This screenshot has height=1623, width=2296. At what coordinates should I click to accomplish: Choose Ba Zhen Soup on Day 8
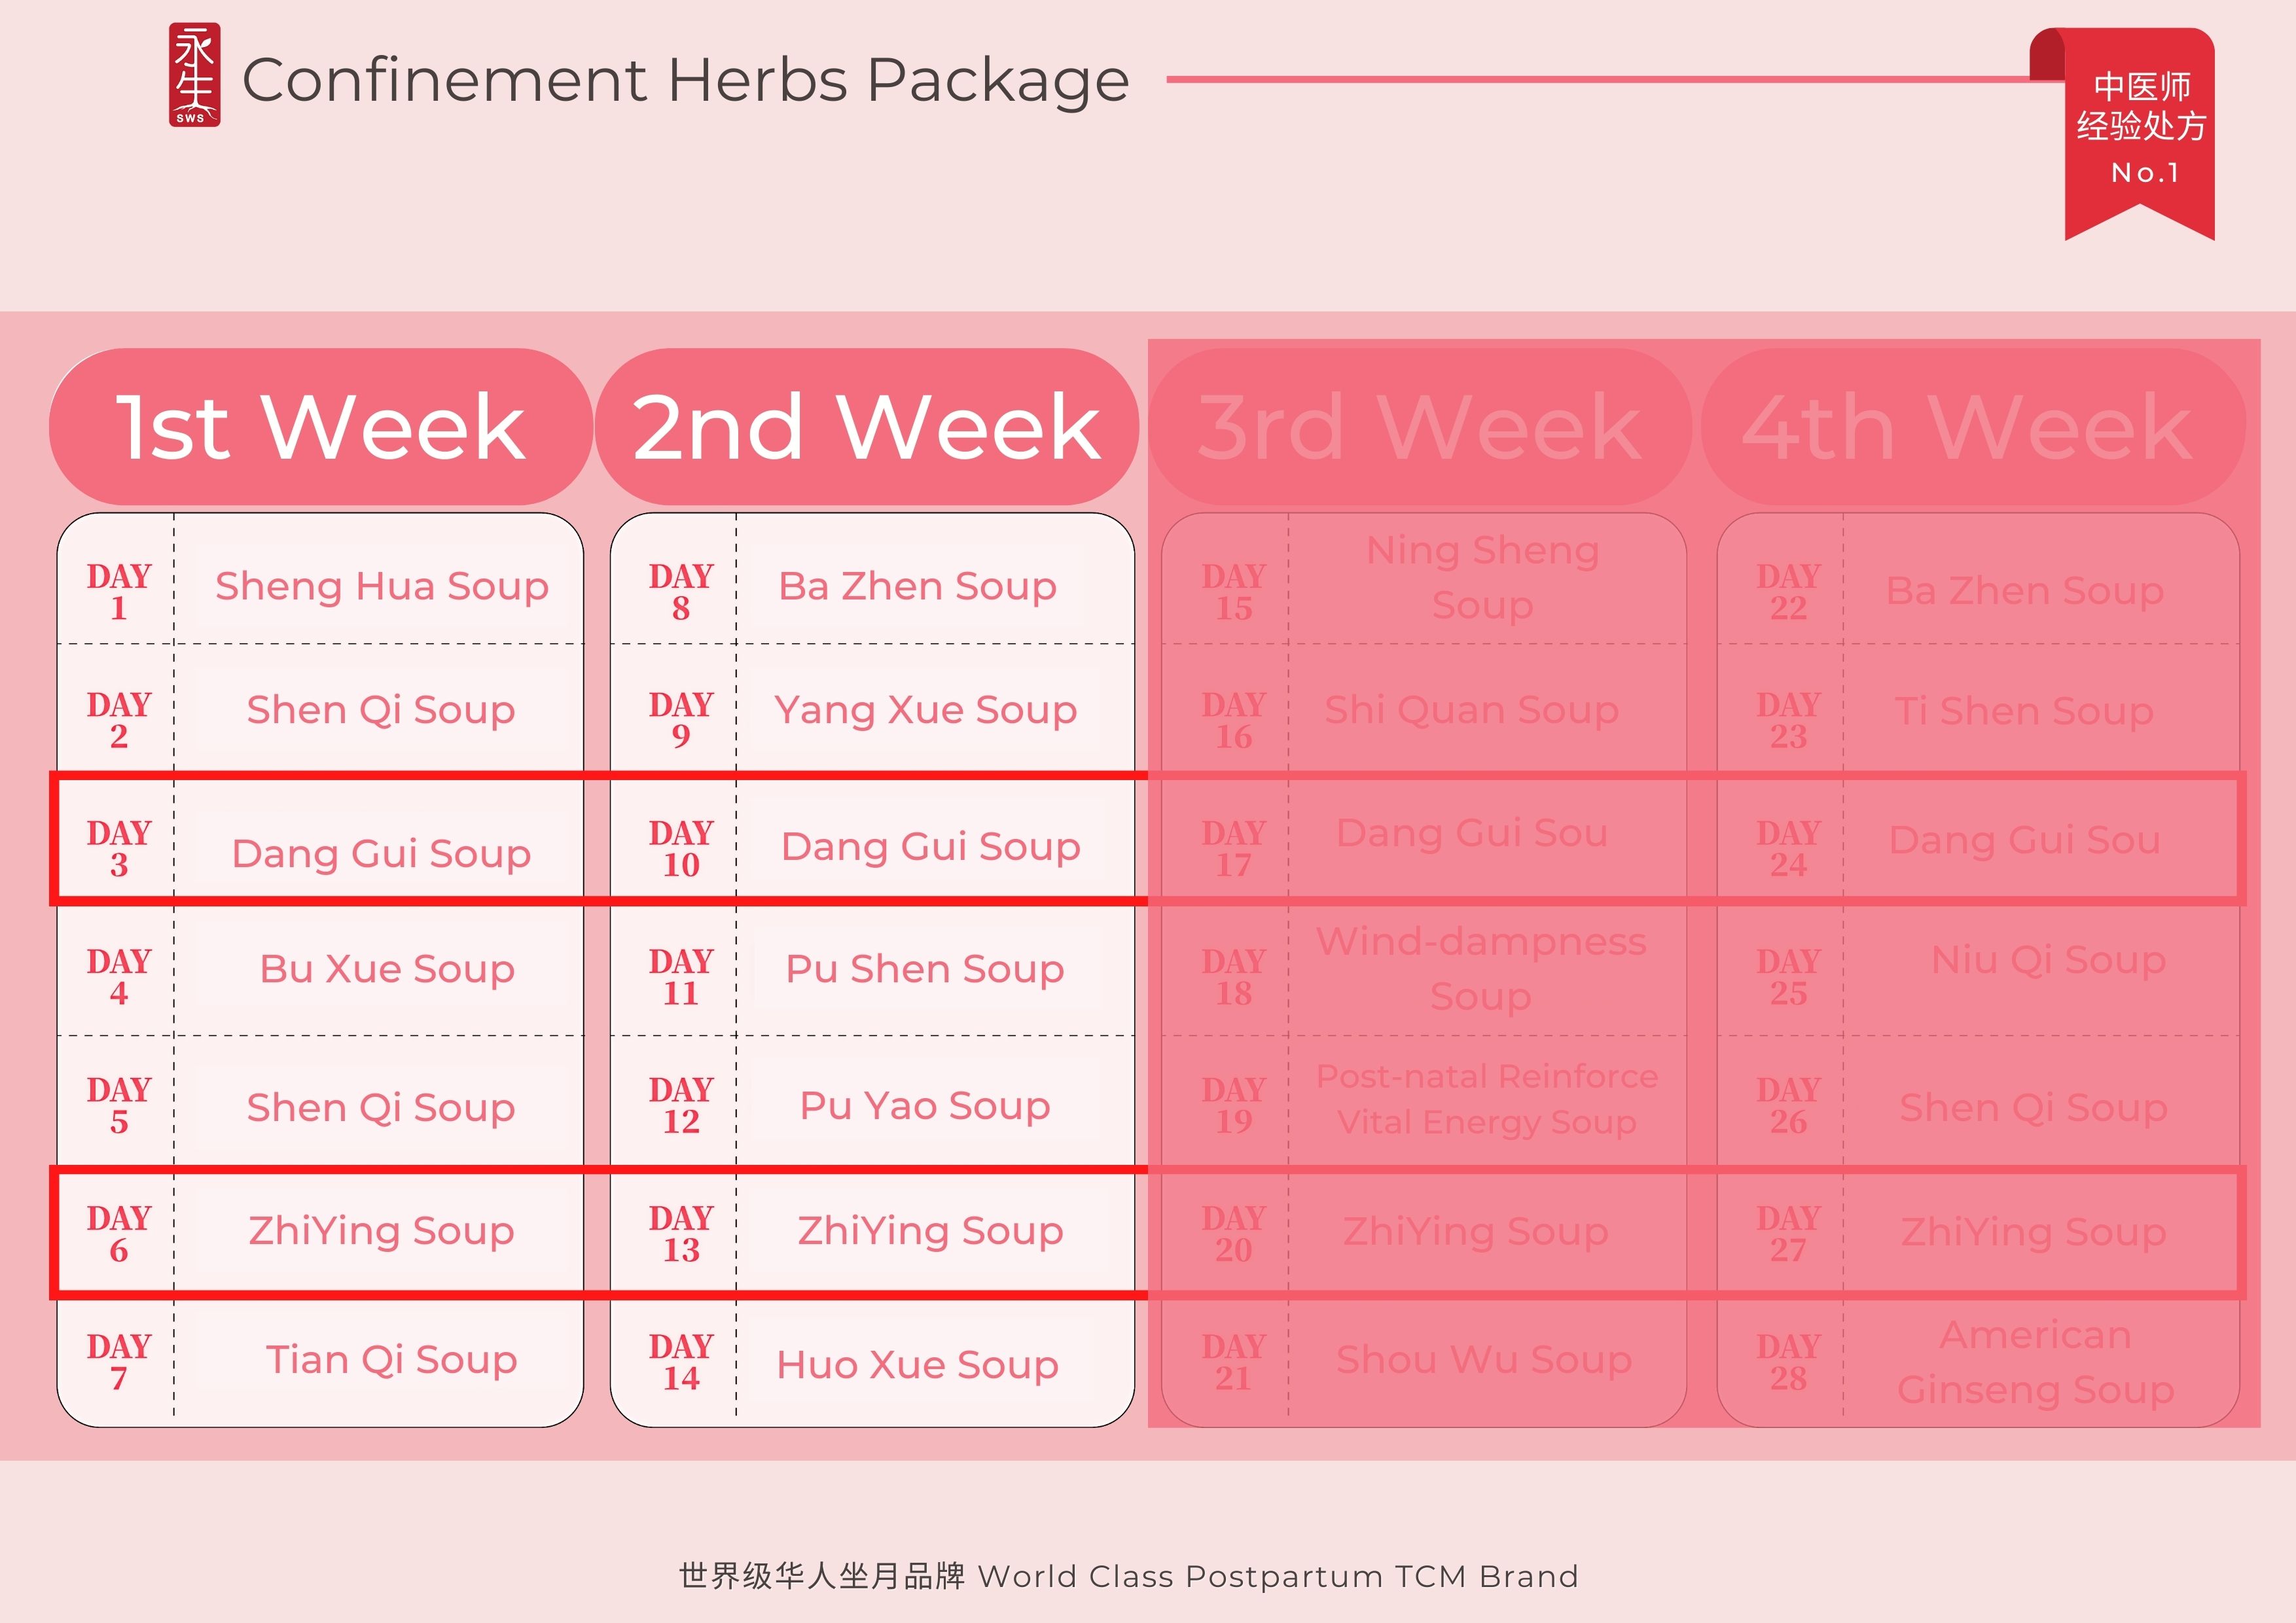[x=917, y=586]
